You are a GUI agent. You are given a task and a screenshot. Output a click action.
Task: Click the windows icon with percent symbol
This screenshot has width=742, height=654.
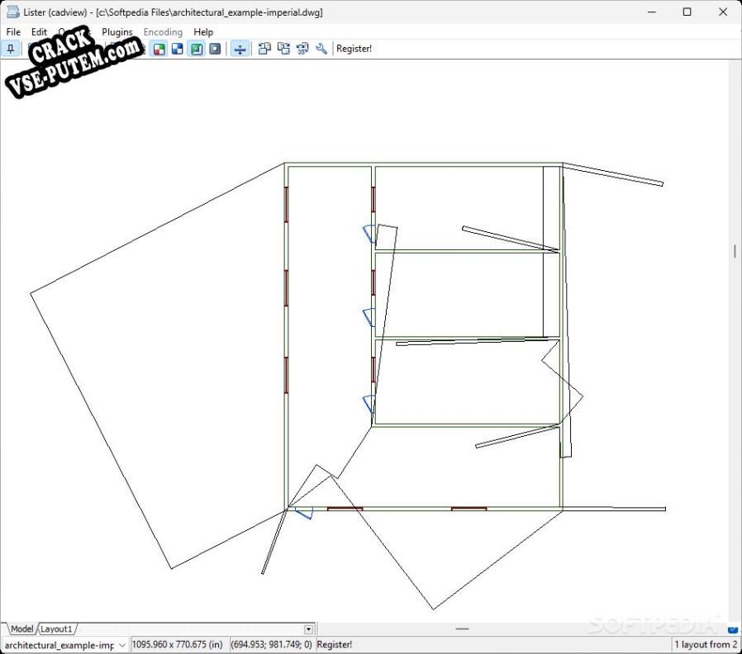click(x=302, y=49)
